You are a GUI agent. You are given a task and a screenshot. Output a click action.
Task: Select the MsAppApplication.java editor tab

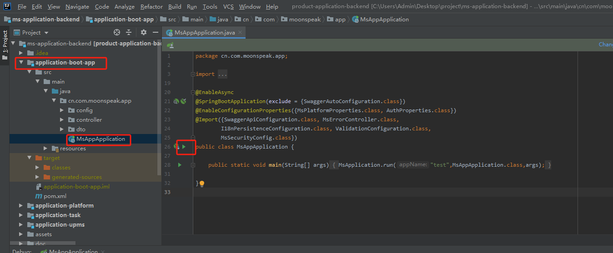pos(204,33)
